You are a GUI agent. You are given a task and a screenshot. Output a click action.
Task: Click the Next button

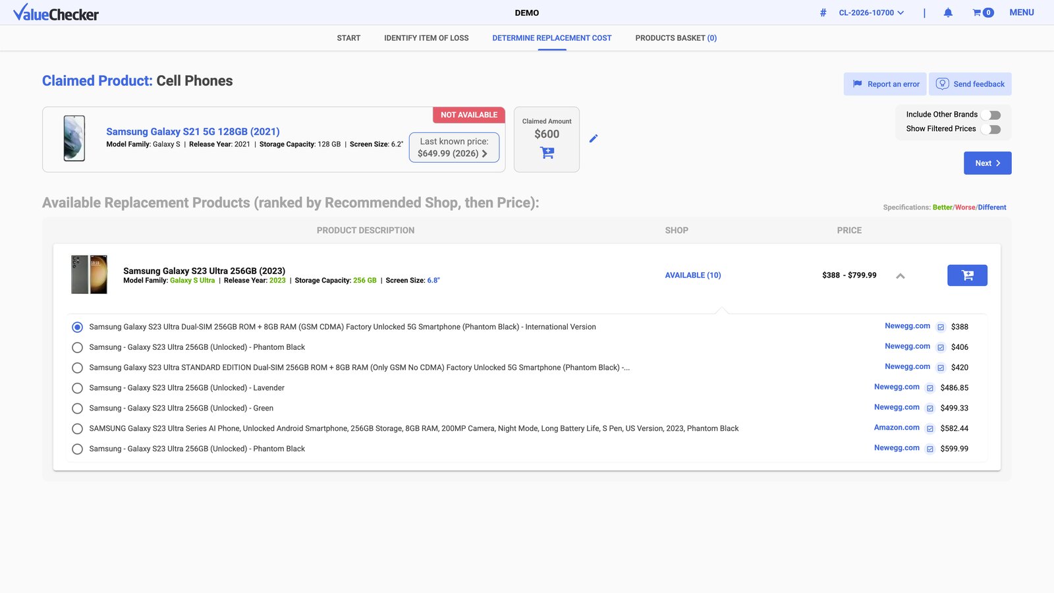987,163
